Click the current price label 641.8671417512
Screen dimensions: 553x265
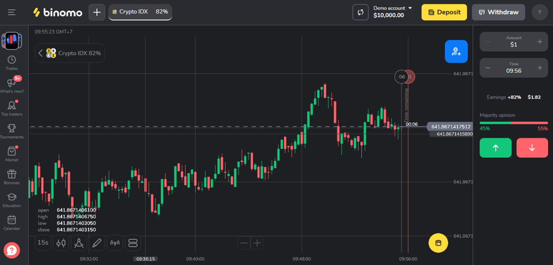(x=449, y=127)
